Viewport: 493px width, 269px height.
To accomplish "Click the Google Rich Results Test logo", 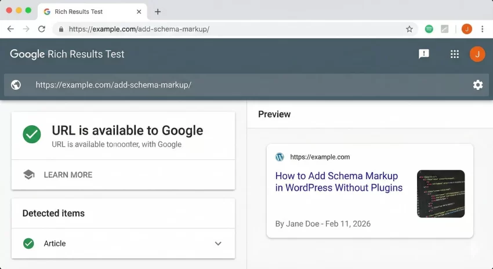I will click(67, 54).
